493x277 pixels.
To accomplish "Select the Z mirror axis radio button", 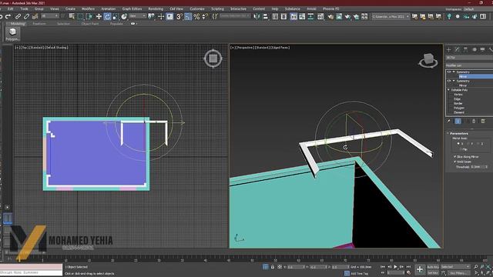I will tap(478, 144).
